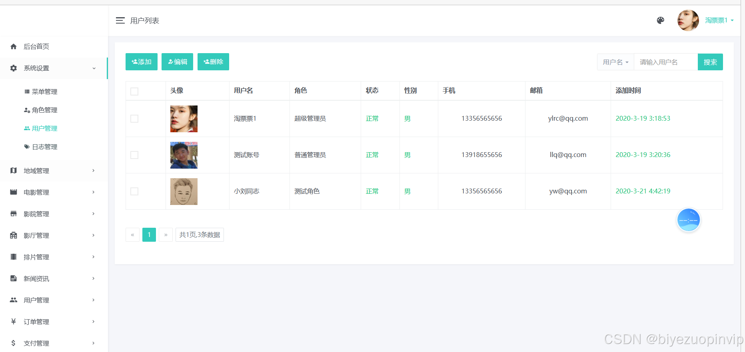Click the home icon beside 后台首页
Viewport: 745px width, 352px height.
tap(14, 46)
